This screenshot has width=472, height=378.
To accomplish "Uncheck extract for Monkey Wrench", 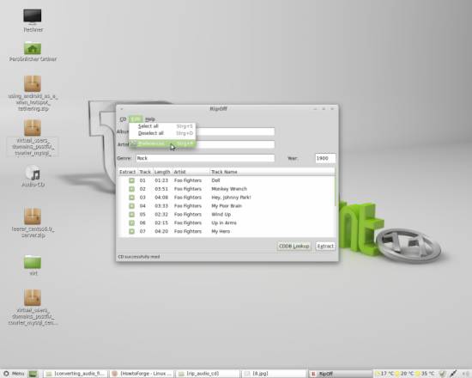I will click(131, 189).
